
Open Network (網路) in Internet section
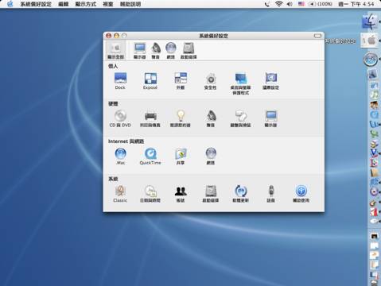211,156
